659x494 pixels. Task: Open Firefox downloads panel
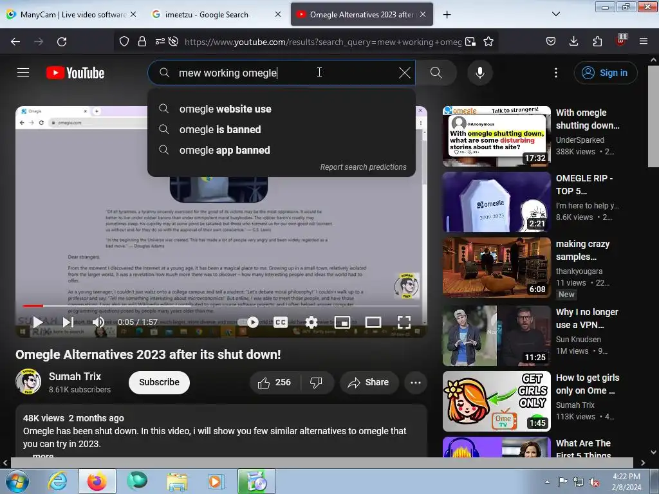tap(573, 41)
